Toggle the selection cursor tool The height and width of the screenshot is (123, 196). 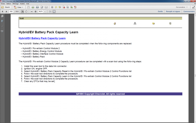coord(23,11)
